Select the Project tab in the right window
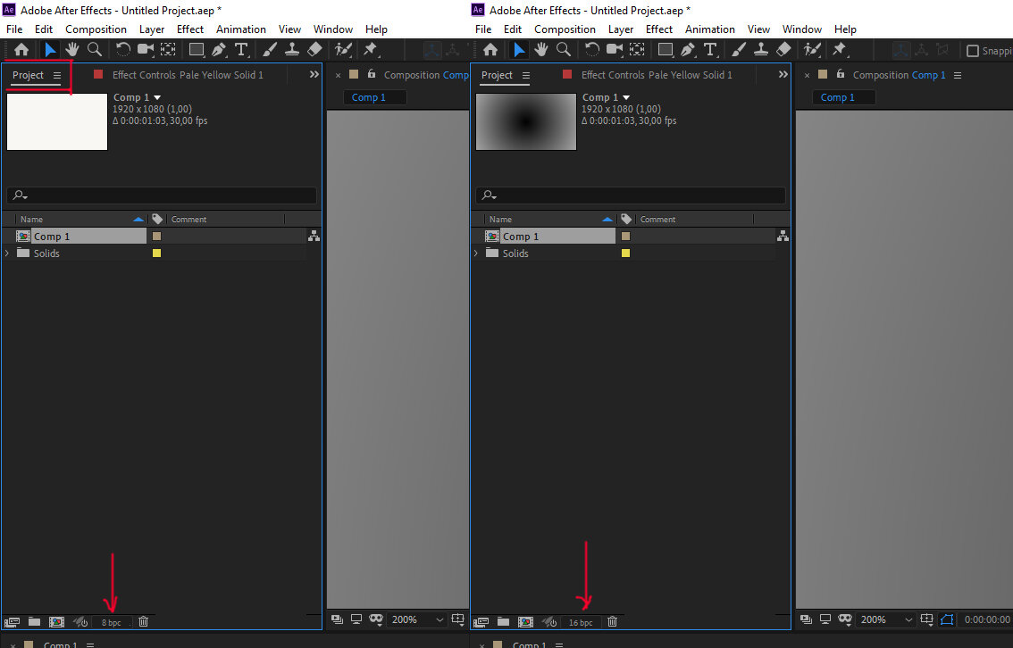1013x648 pixels. [497, 75]
